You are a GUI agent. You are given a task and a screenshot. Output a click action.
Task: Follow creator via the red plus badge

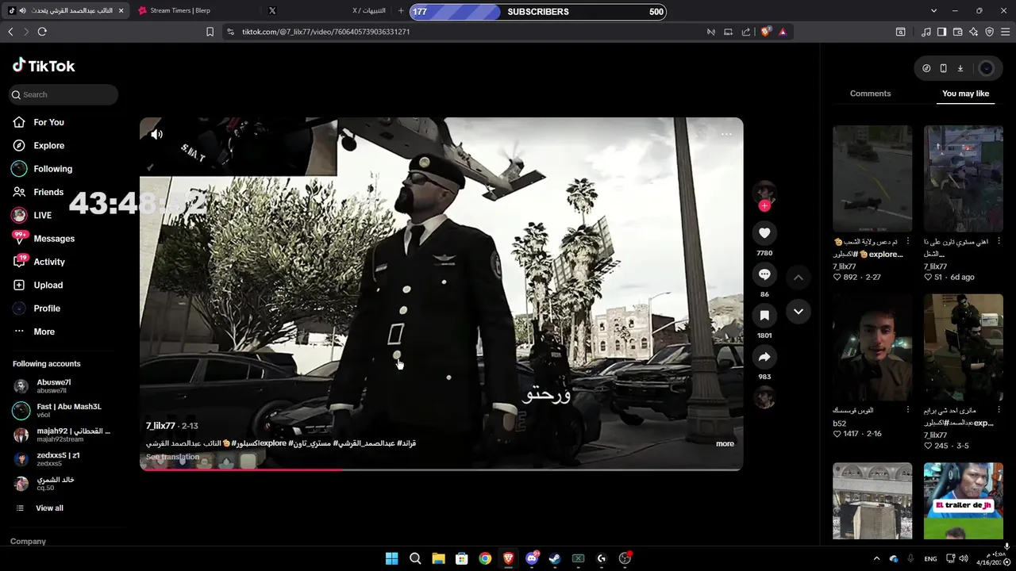[x=764, y=206]
